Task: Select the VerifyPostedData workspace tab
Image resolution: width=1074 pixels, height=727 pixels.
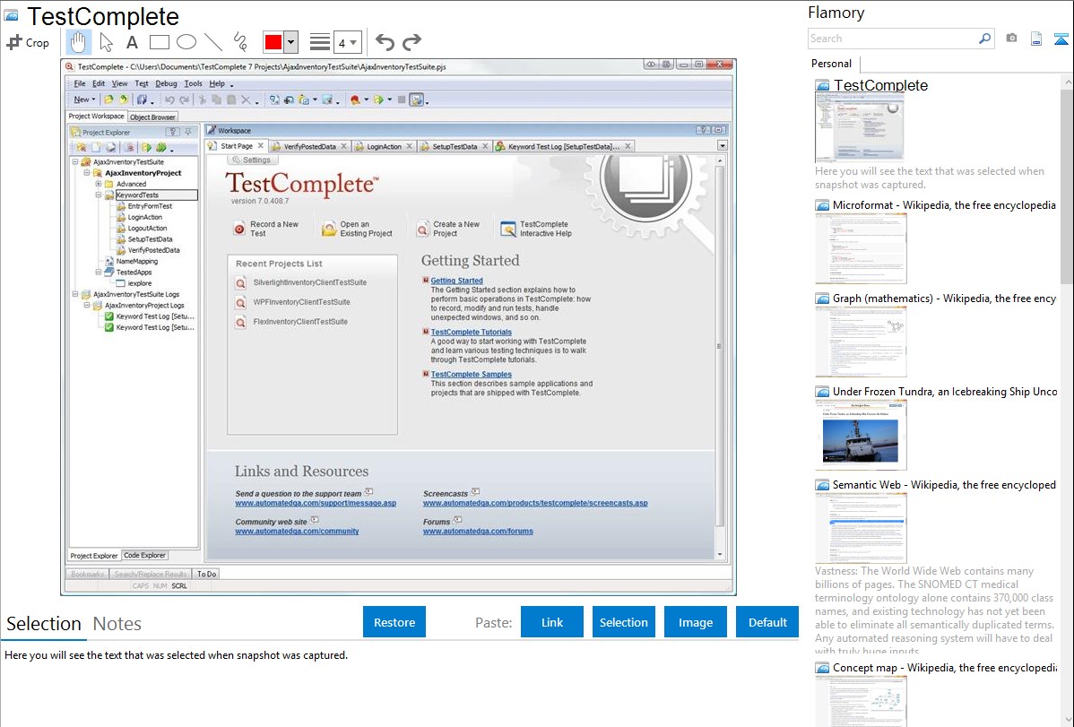Action: click(x=309, y=147)
